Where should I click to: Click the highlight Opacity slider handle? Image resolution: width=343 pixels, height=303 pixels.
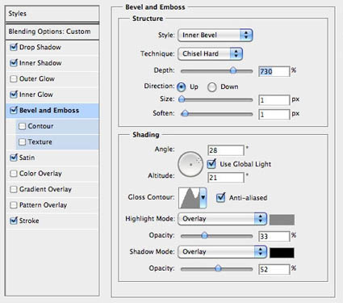pyautogui.click(x=204, y=236)
